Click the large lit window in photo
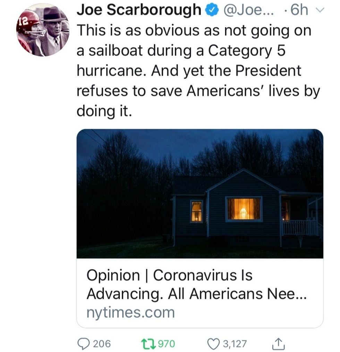Screen dimensions: 340x352 point(244,209)
